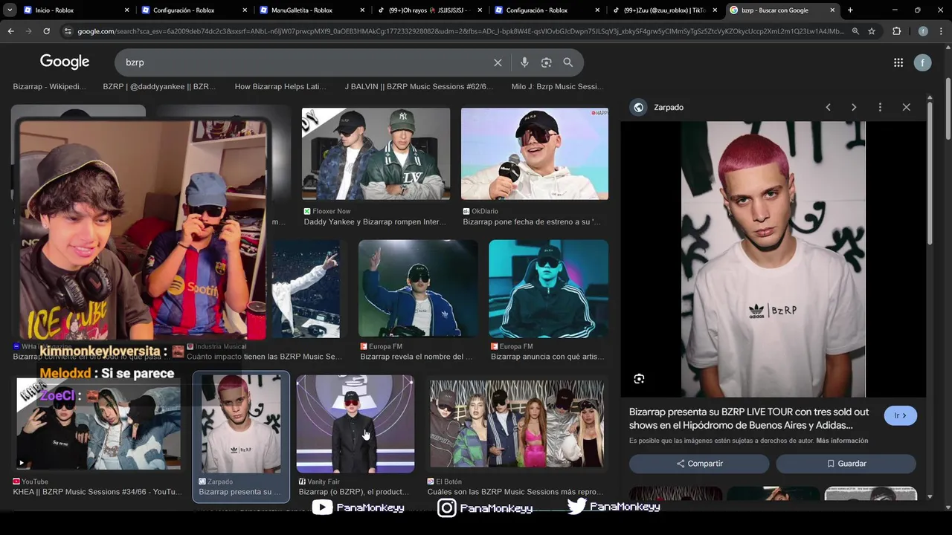
Task: Click How Bizarrap Helps Latin chip
Action: [280, 87]
